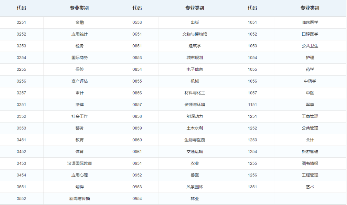Click the 工程管理 cell
This screenshot has width=347, height=205.
310,175
